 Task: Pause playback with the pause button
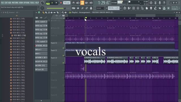click(x=52, y=3)
